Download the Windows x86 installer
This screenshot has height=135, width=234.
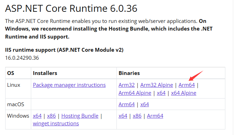pos(51,116)
